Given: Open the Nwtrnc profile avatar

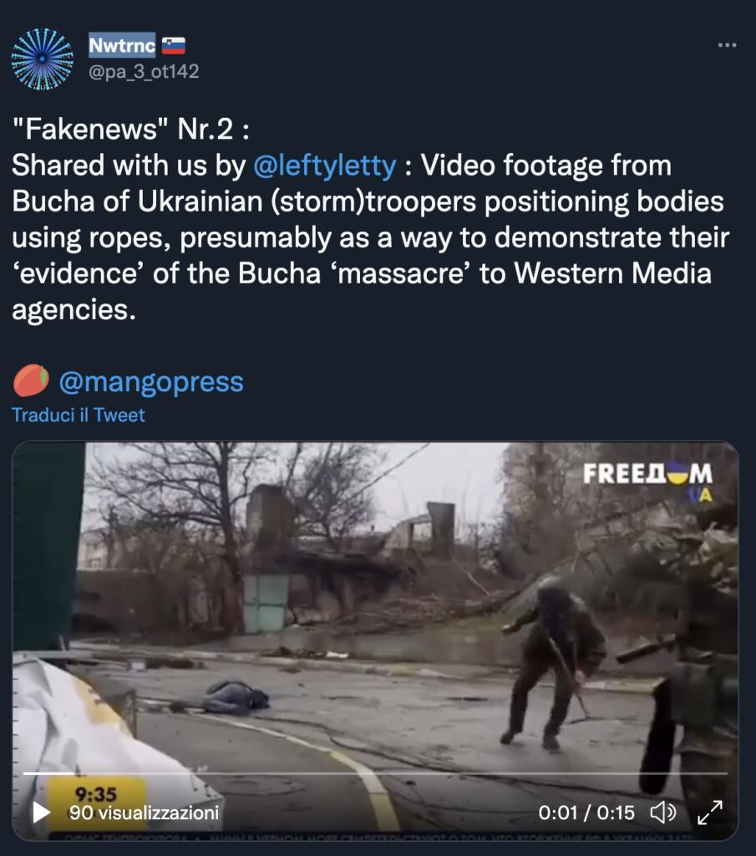Looking at the screenshot, I should (x=43, y=59).
